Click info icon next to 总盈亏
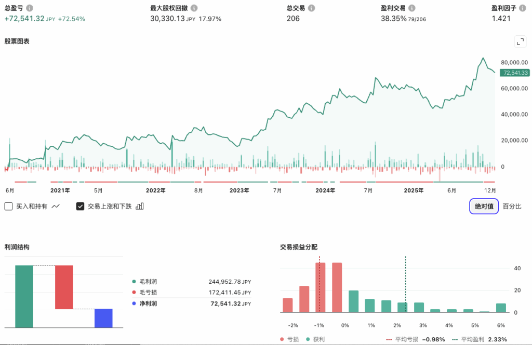The image size is (532, 345). click(30, 8)
